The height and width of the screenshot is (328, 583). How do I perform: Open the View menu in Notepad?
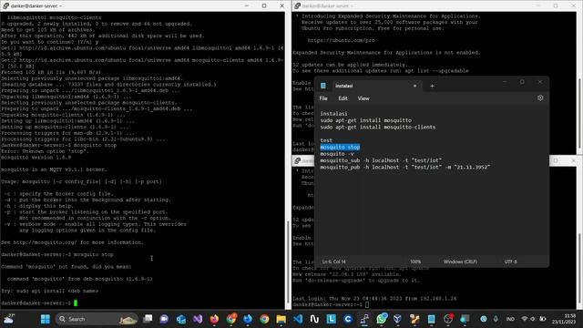[x=363, y=98]
